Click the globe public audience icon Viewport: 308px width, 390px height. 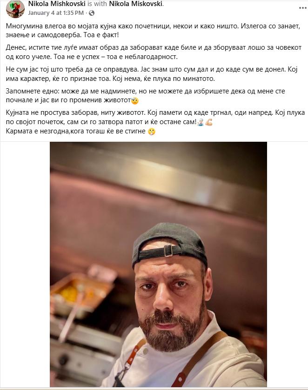(92, 13)
